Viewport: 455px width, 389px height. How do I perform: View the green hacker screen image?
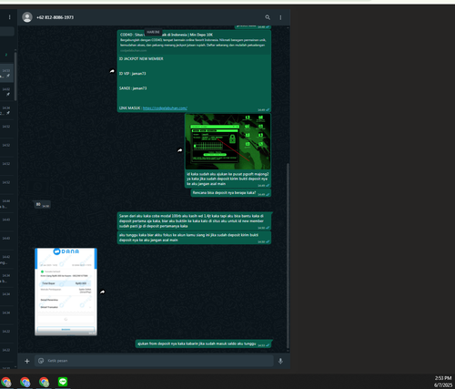pos(227,142)
